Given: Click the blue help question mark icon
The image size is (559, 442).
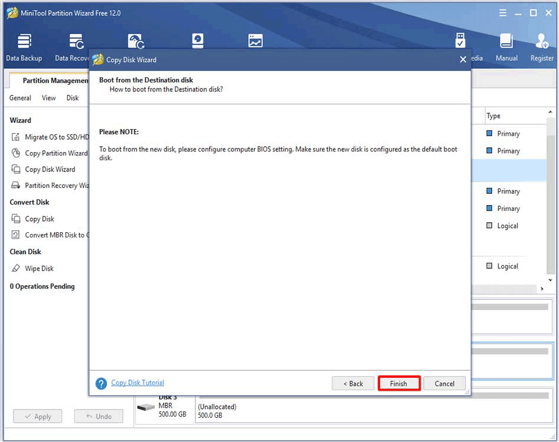Looking at the screenshot, I should 101,384.
